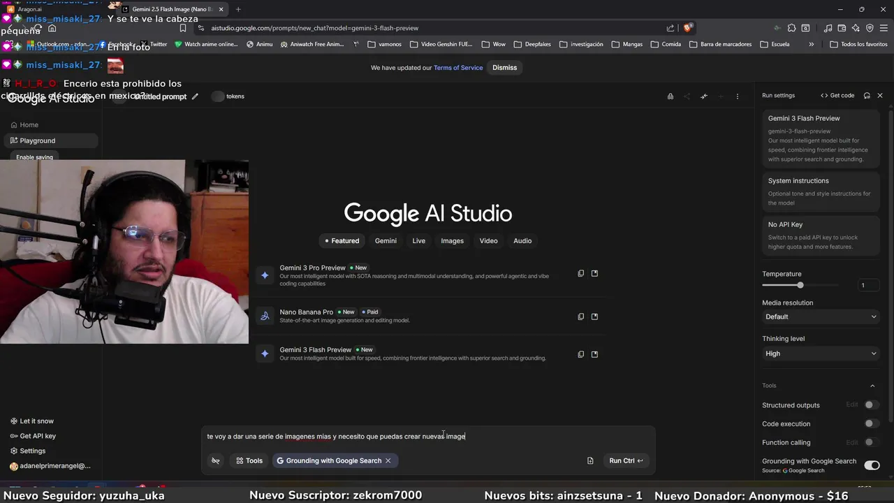Toggle Let it snow effect
The height and width of the screenshot is (503, 894).
click(x=32, y=421)
